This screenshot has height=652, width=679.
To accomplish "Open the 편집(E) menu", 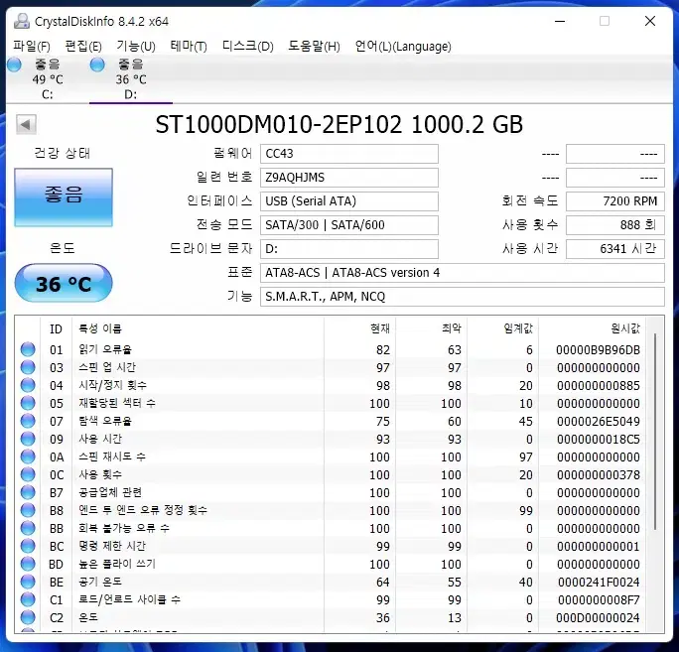I will pyautogui.click(x=83, y=46).
